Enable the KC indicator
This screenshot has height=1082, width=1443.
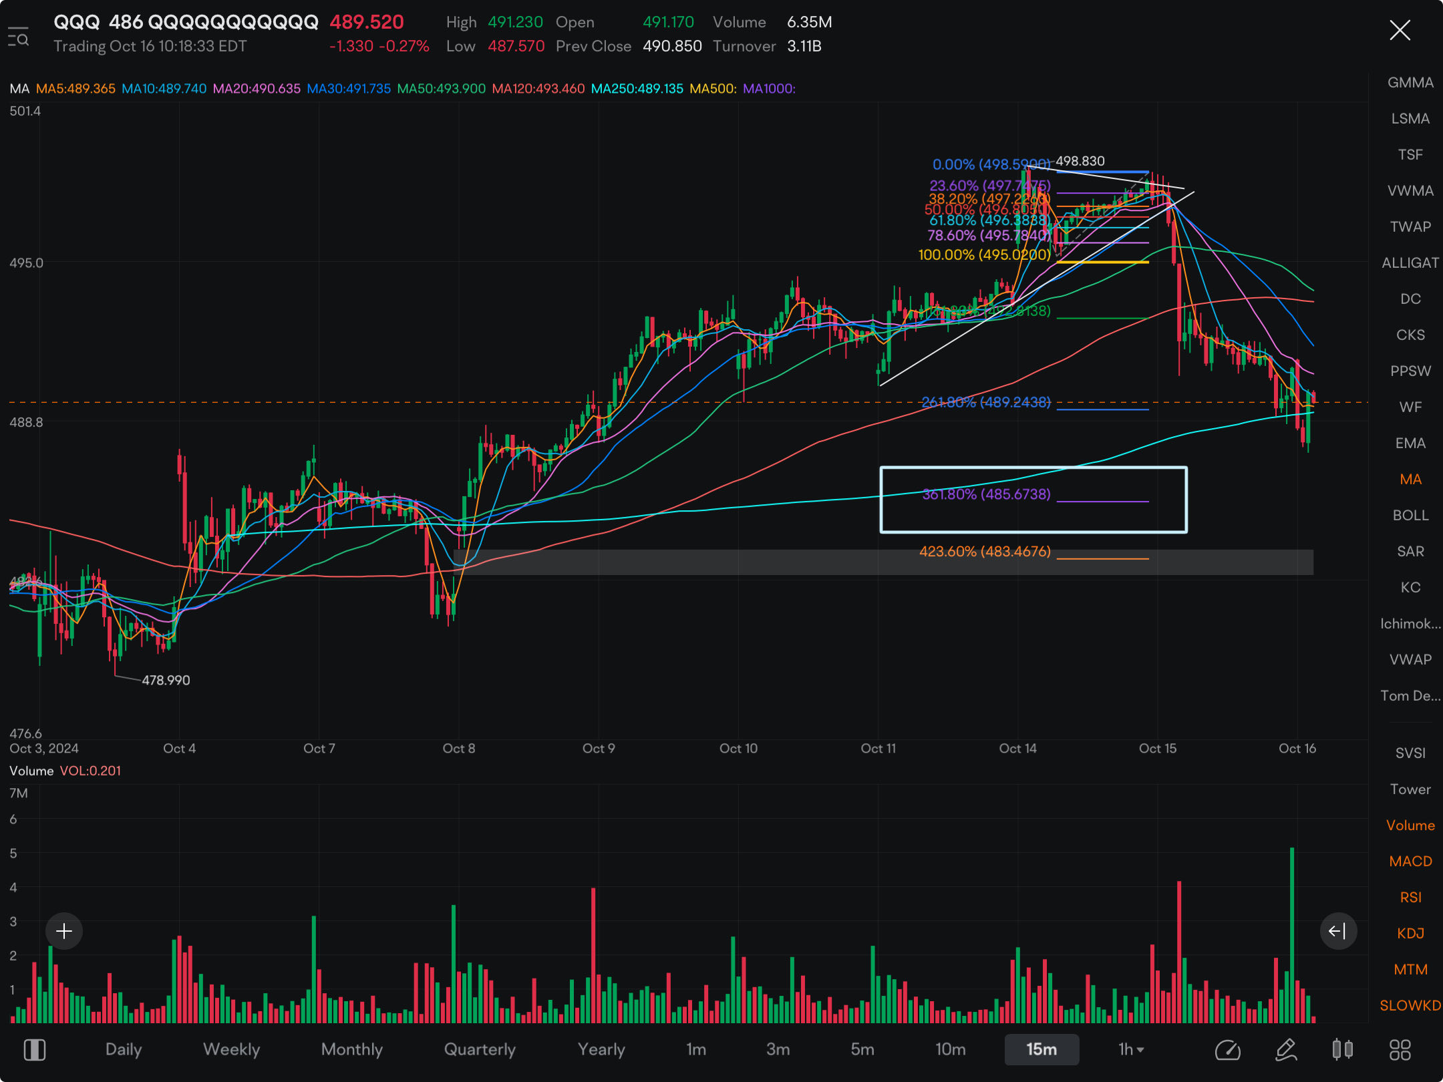tap(1410, 588)
